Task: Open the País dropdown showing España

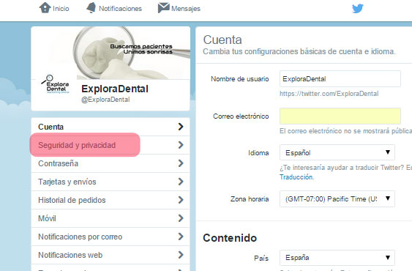Action: [337, 258]
